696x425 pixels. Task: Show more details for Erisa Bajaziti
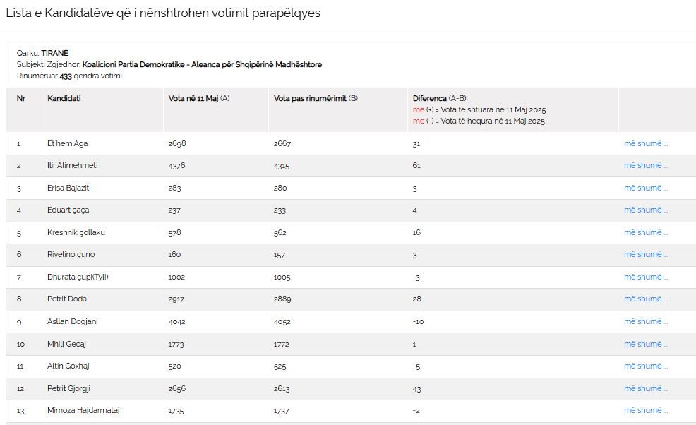click(x=645, y=188)
